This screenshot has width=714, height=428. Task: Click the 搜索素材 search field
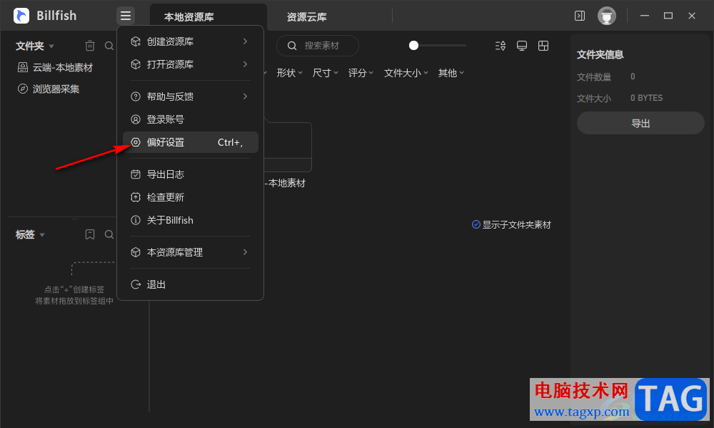point(318,46)
